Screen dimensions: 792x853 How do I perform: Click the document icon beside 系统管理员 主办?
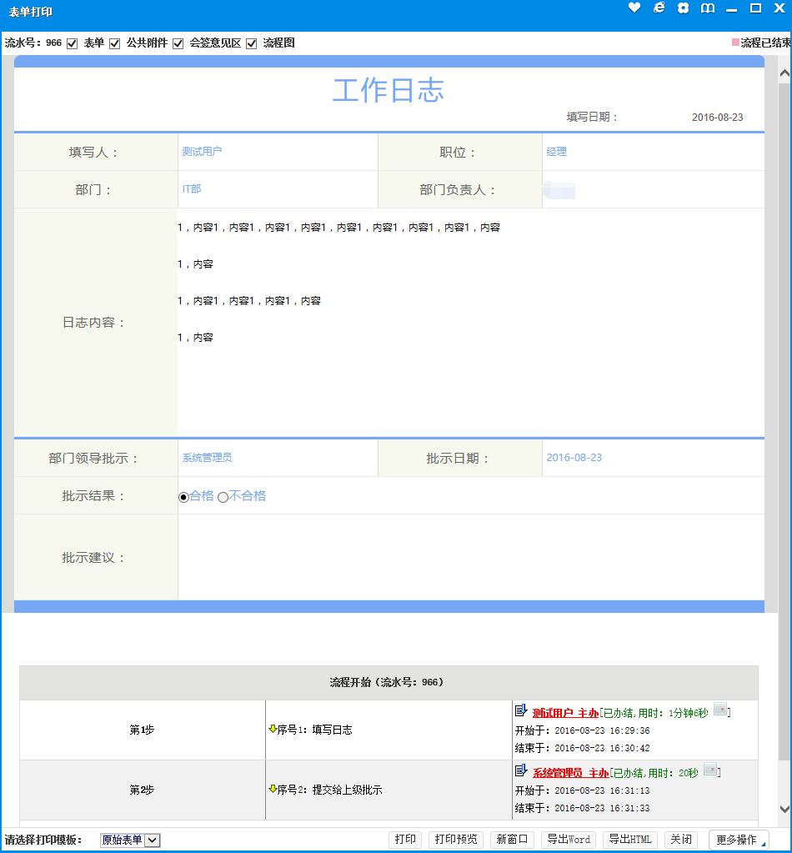(521, 770)
